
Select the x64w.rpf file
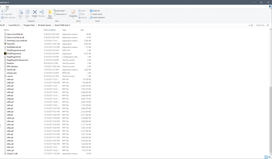[10, 150]
